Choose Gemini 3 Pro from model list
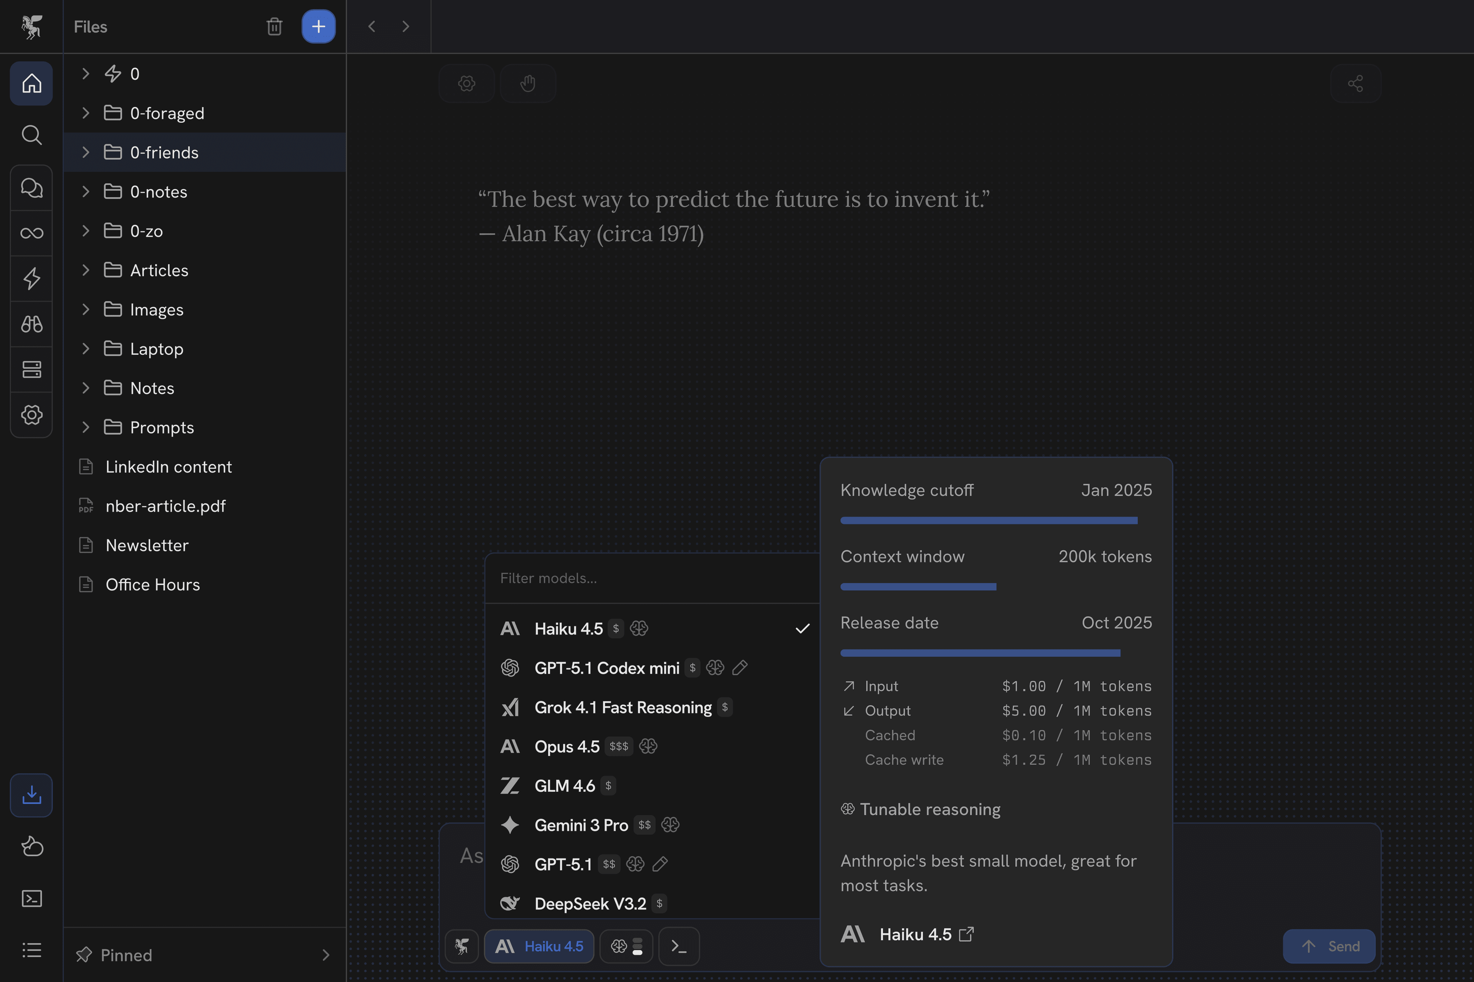Screen dimensions: 1474x982 pyautogui.click(x=581, y=825)
